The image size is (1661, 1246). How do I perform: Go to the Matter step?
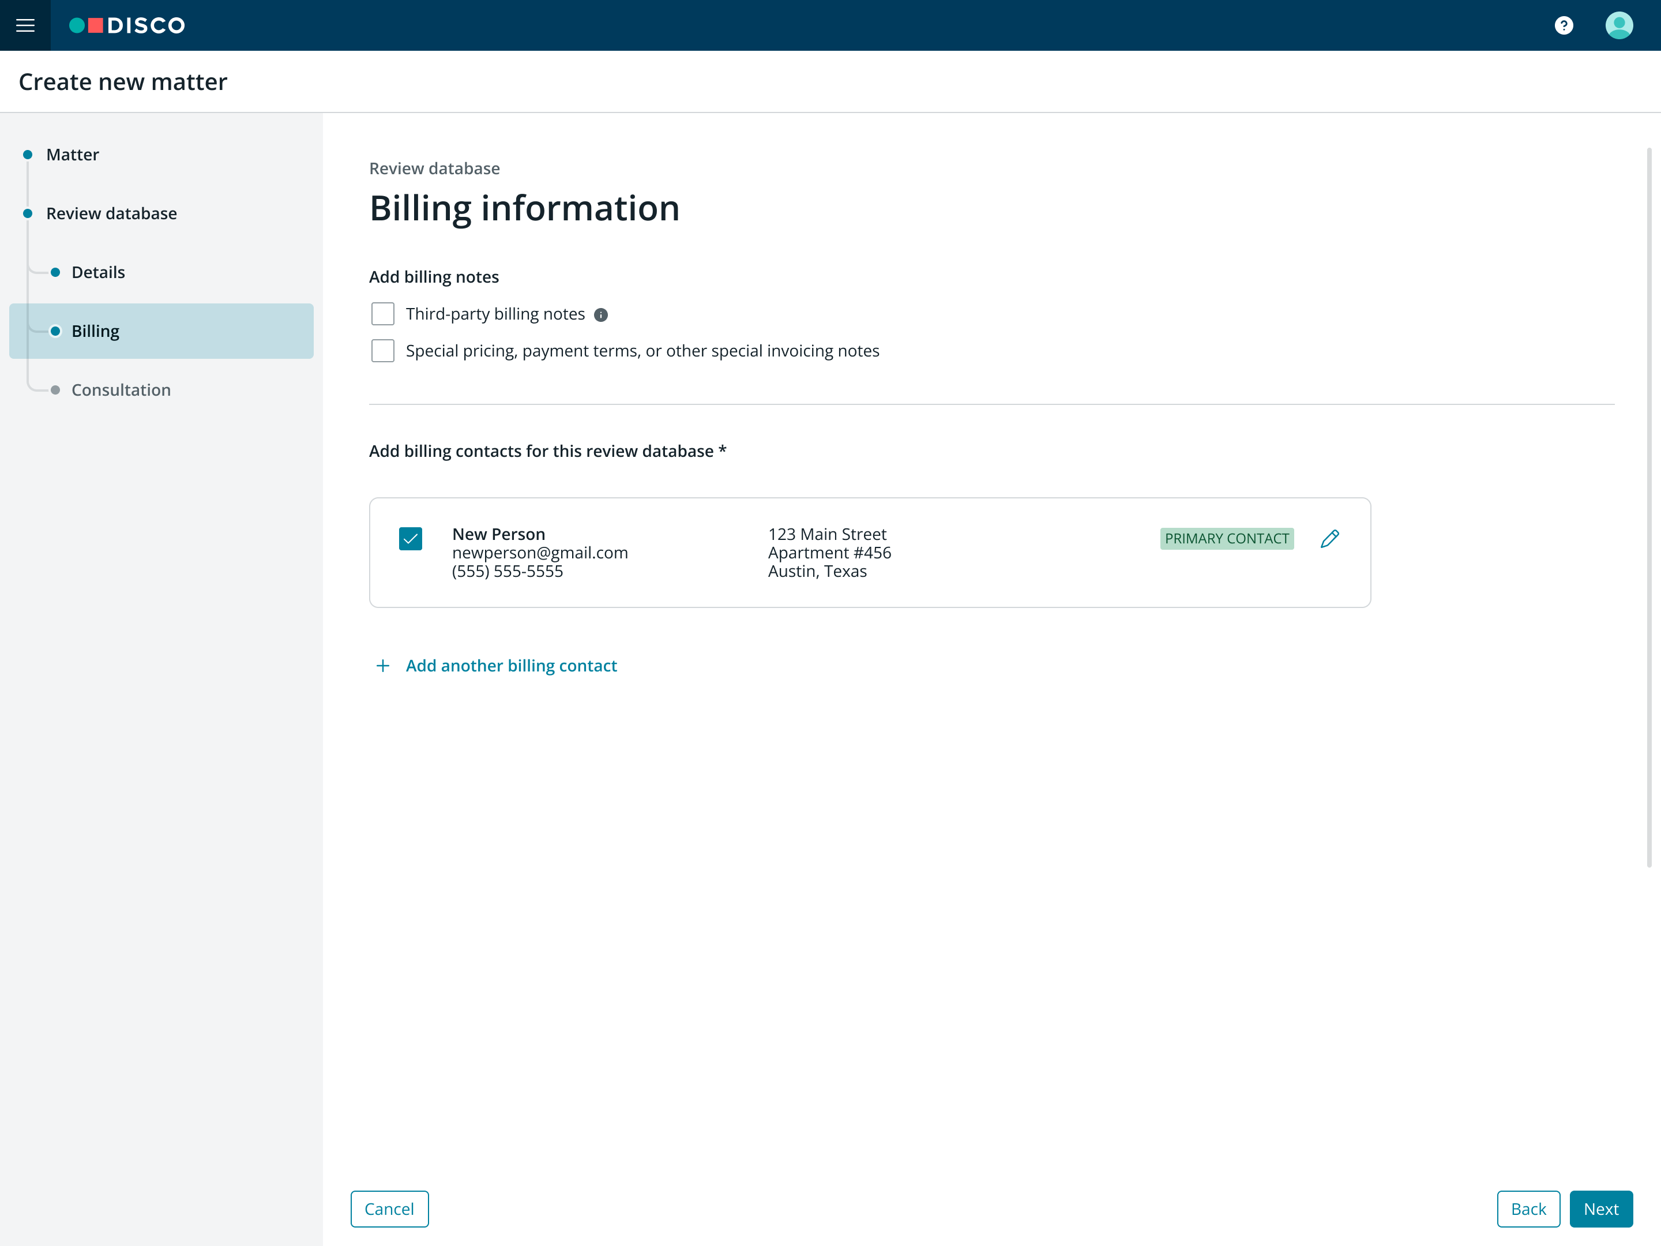click(x=72, y=155)
